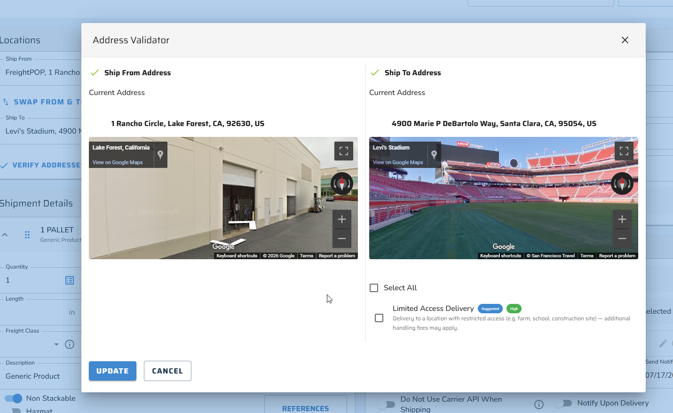The width and height of the screenshot is (673, 413).
Task: Toggle the Non Stackable switch
Action: click(x=14, y=398)
